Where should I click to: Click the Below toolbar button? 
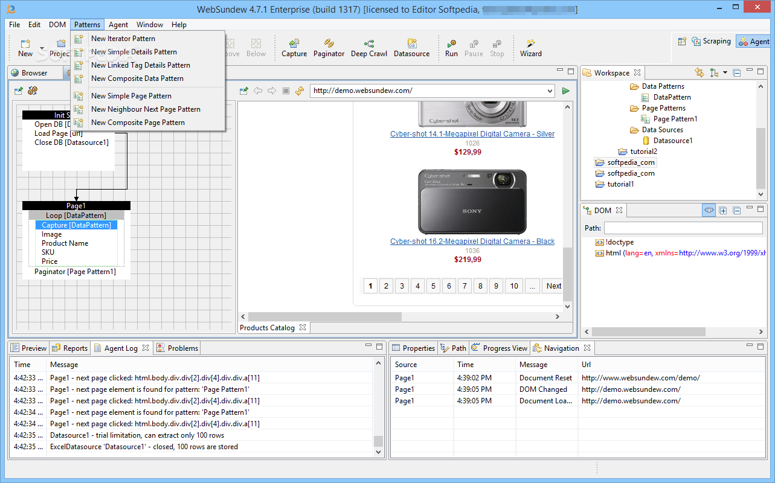point(256,48)
